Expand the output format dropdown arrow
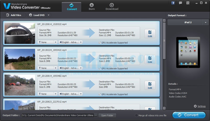This screenshot has width=210, height=121. [x=206, y=22]
